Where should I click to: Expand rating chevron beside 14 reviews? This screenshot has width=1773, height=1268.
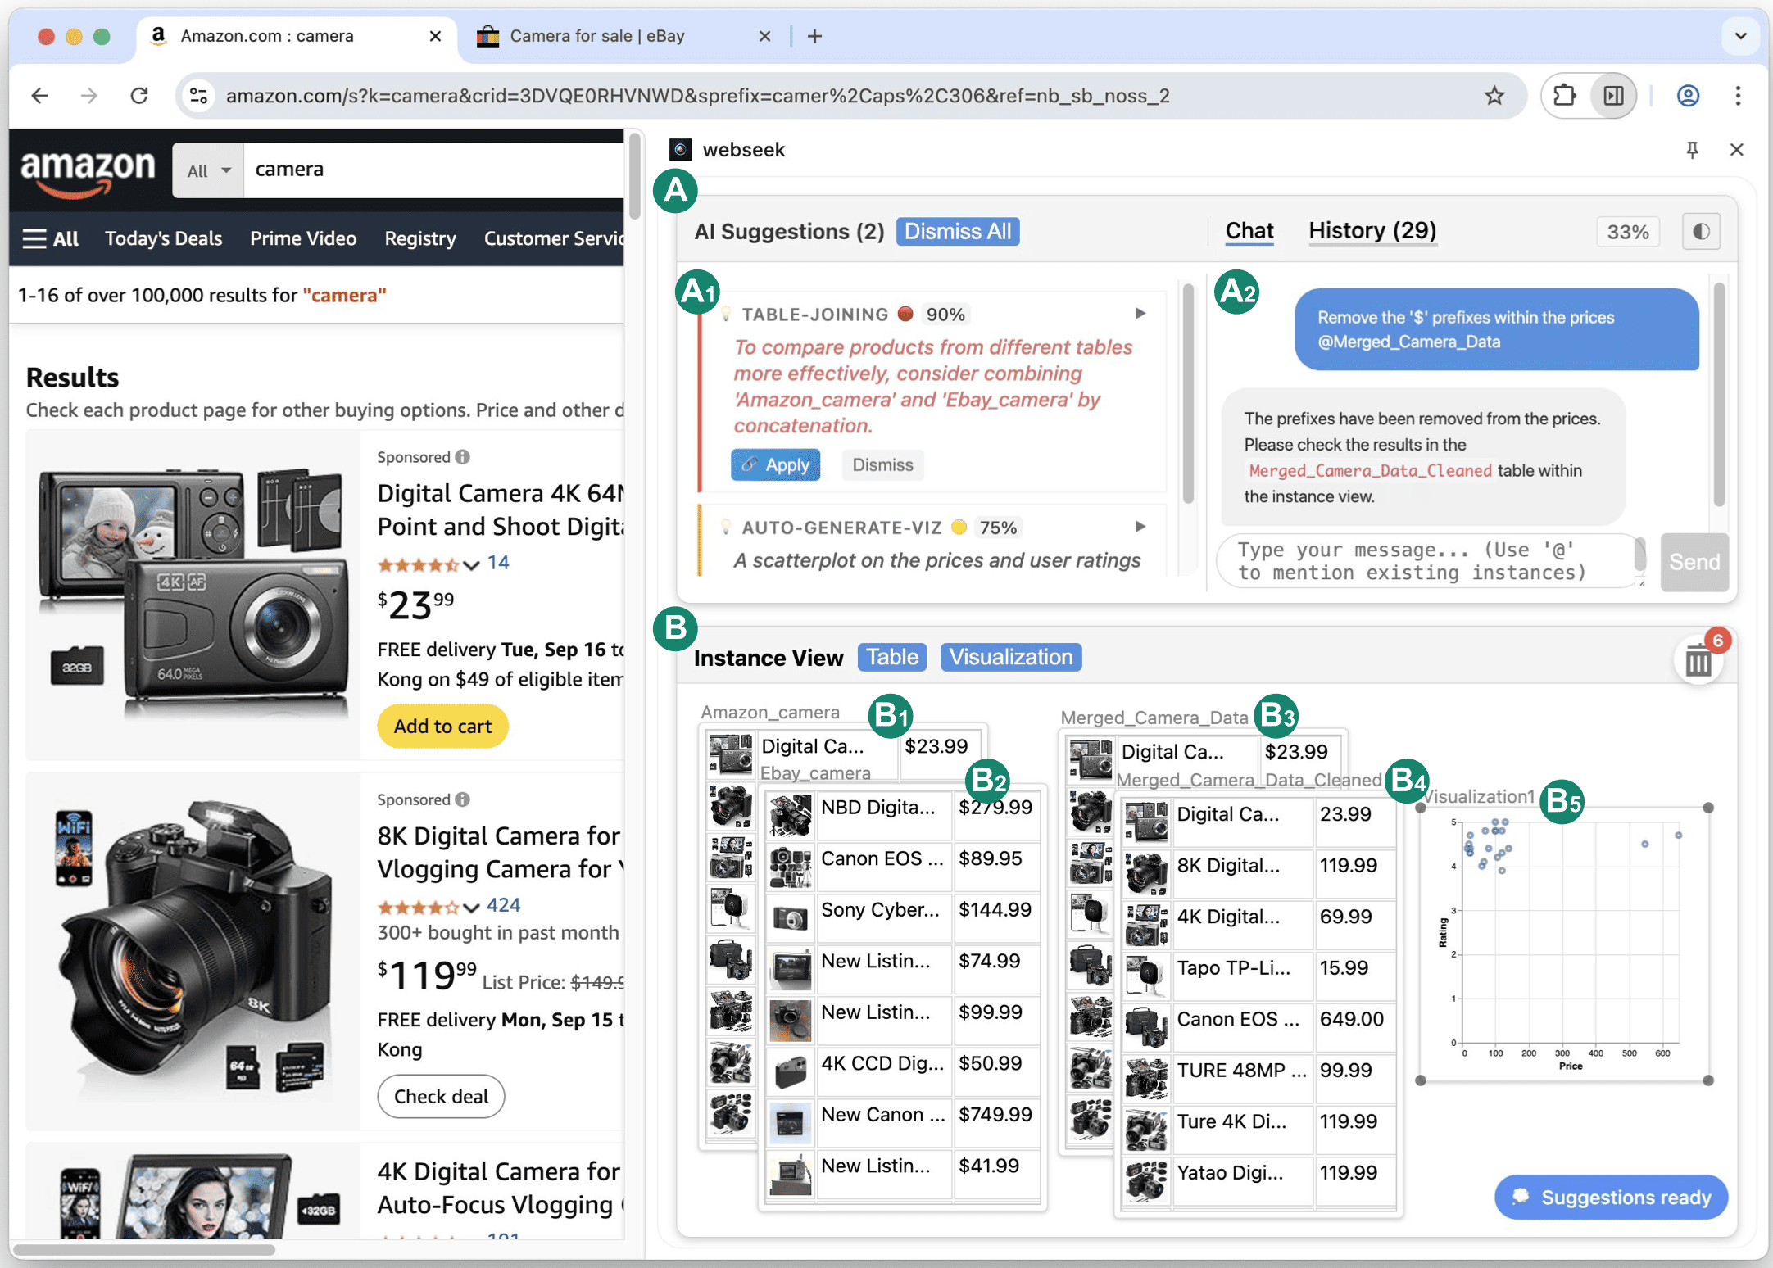[x=470, y=564]
